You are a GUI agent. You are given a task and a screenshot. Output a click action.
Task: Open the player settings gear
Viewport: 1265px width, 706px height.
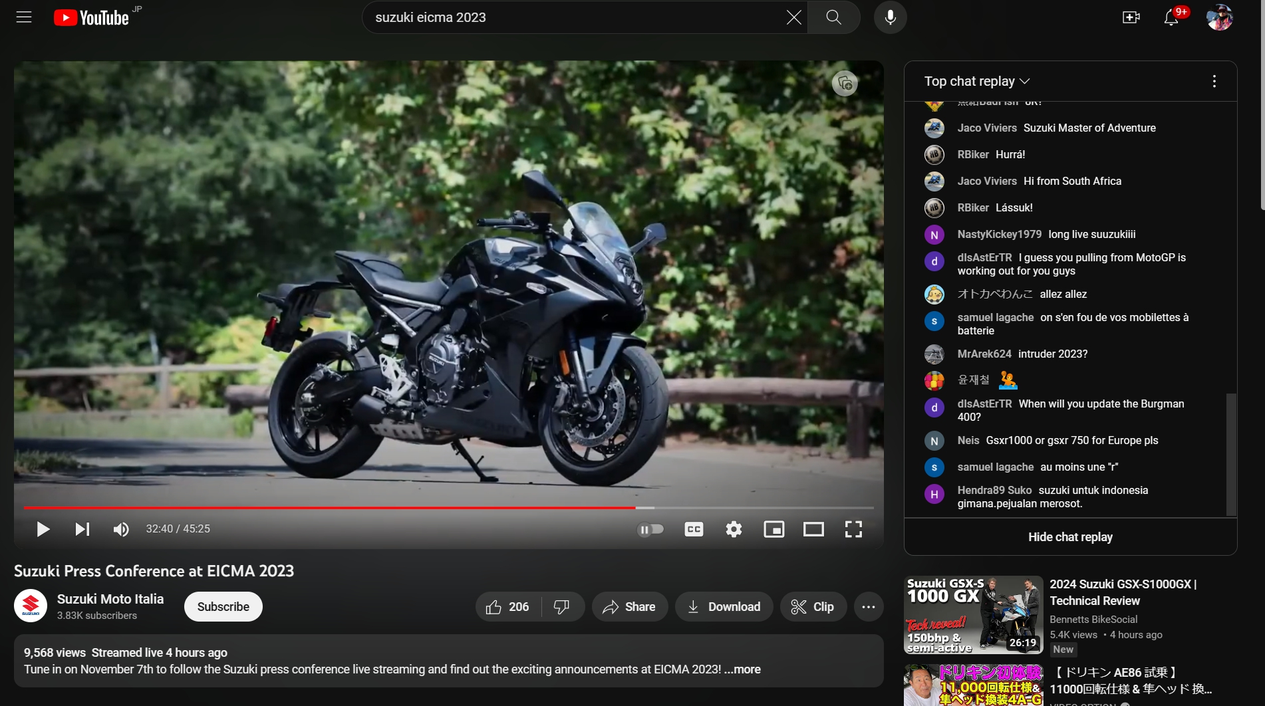[734, 529]
